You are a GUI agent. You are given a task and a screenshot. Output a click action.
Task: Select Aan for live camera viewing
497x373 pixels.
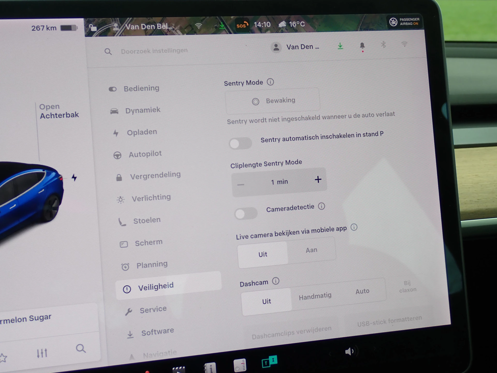point(311,250)
